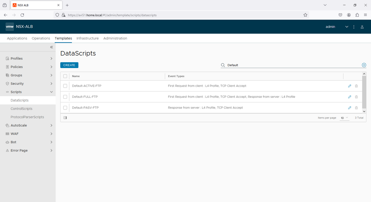The image size is (371, 202).
Task: Open the items per page dropdown
Action: pyautogui.click(x=344, y=118)
